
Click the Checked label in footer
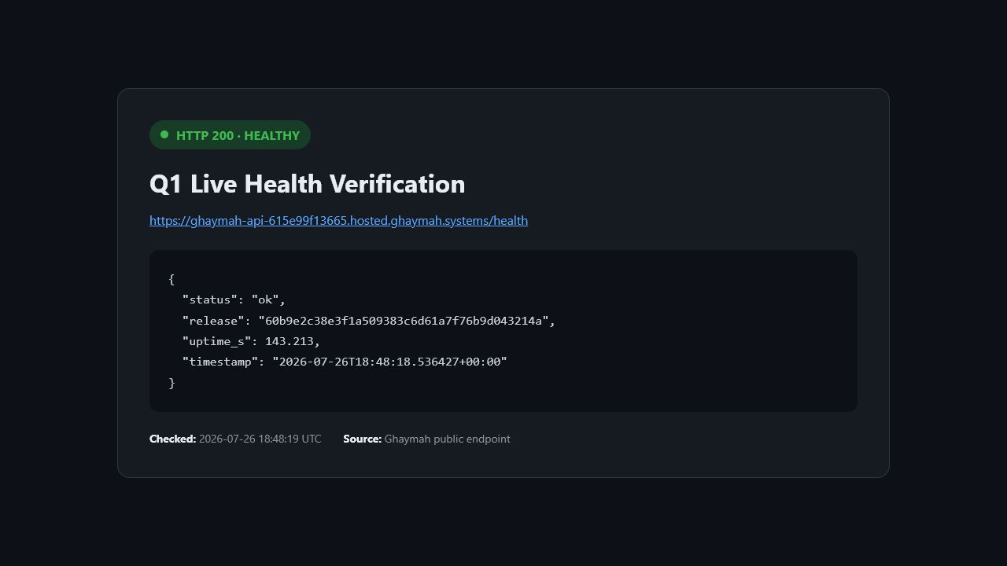172,439
